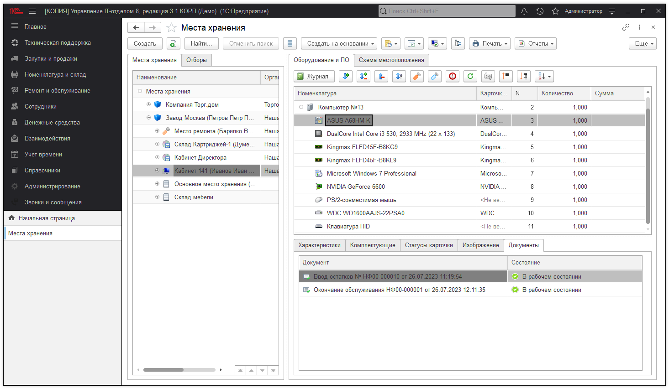
Task: Expand the Склад мебели tree node
Action: [157, 197]
